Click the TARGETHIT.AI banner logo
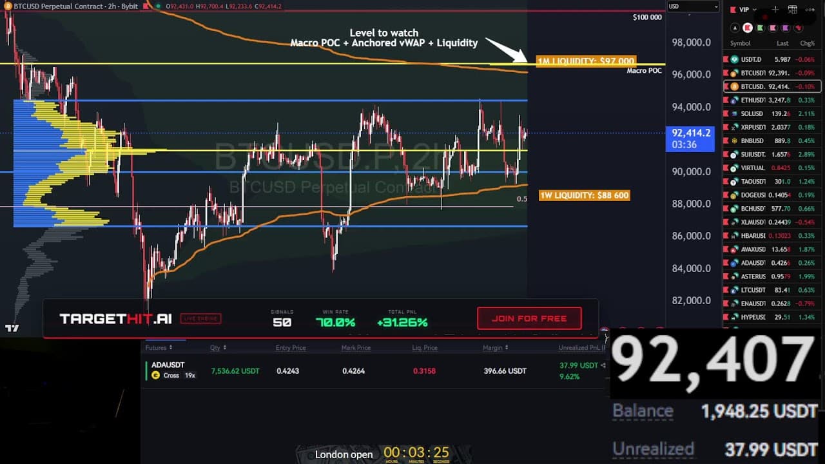This screenshot has width=825, height=464. pos(115,318)
